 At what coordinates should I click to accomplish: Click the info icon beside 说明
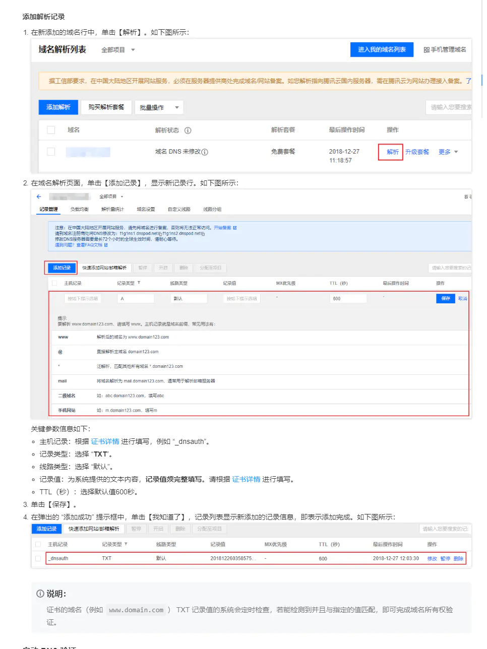(x=40, y=594)
